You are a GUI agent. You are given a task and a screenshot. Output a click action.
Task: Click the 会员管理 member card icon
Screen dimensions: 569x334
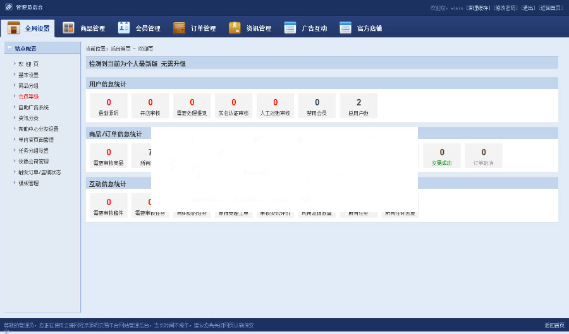[x=124, y=28]
